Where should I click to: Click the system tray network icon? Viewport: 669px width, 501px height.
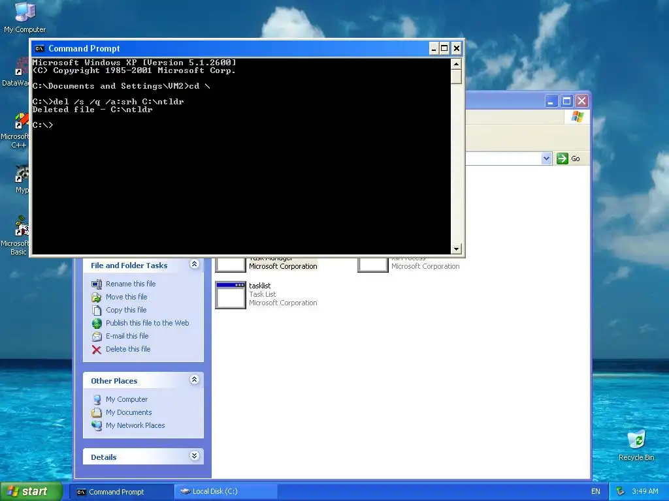[621, 492]
